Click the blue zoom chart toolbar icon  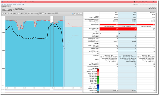pyautogui.click(x=73, y=14)
